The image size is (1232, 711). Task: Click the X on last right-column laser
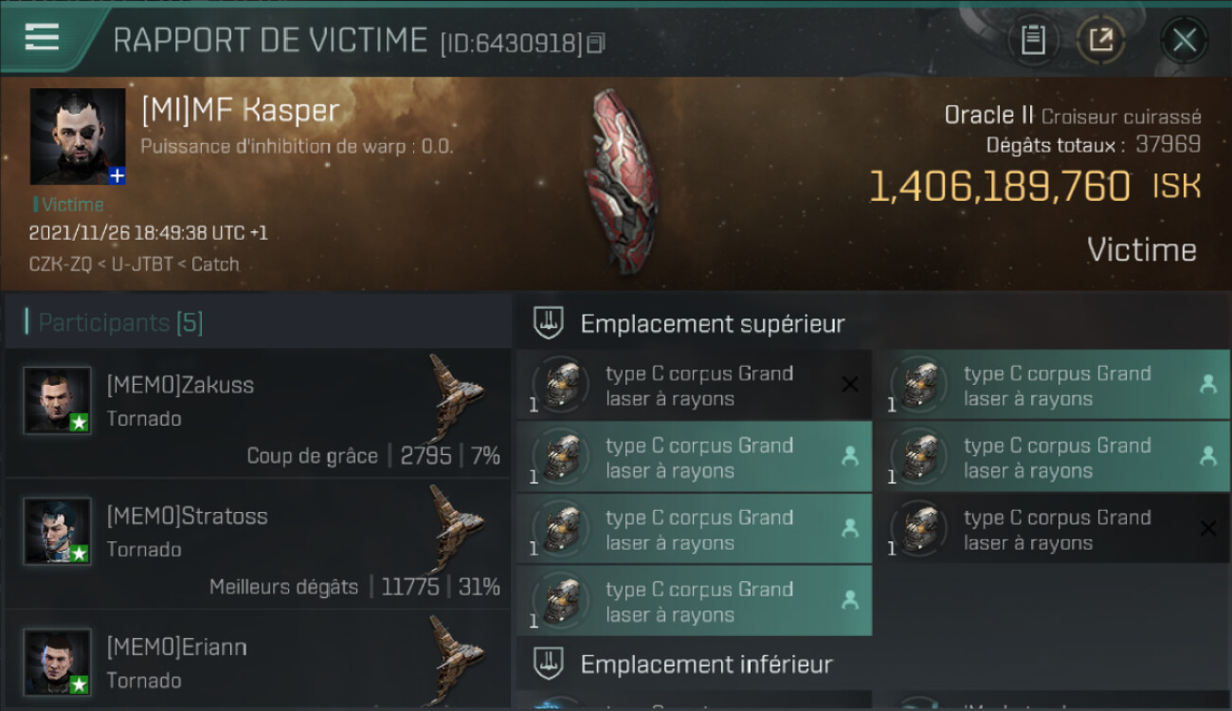click(x=1208, y=529)
